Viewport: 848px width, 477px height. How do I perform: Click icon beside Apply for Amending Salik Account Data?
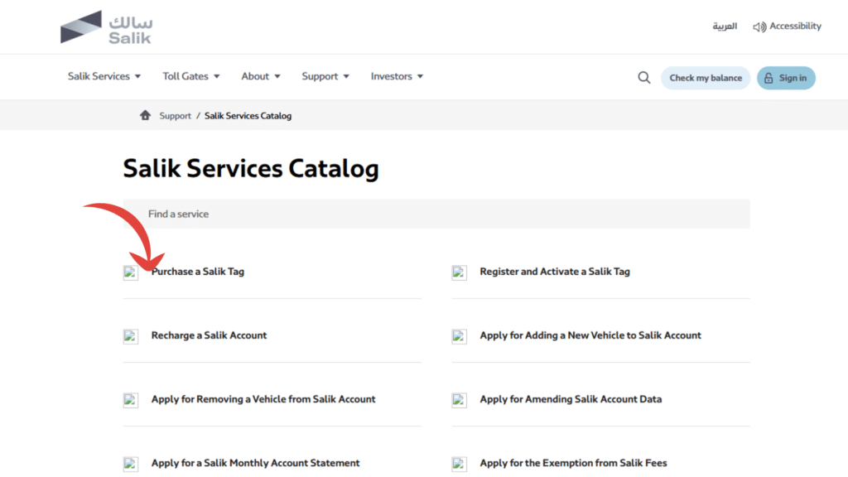[x=459, y=400]
